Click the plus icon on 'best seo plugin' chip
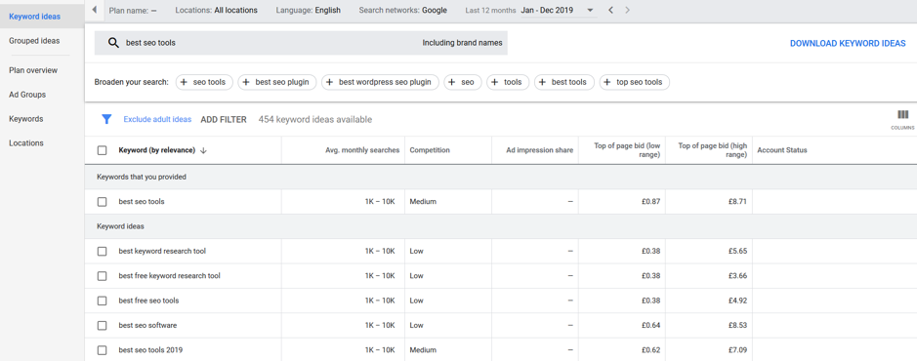 tap(246, 82)
